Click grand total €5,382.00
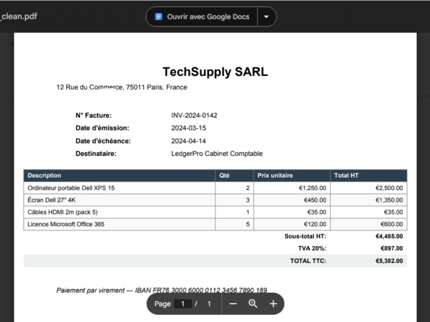This screenshot has height=322, width=430. pyautogui.click(x=389, y=261)
